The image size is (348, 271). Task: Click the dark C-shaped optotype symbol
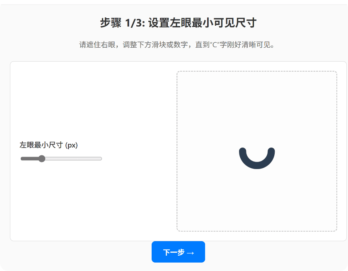tap(257, 158)
